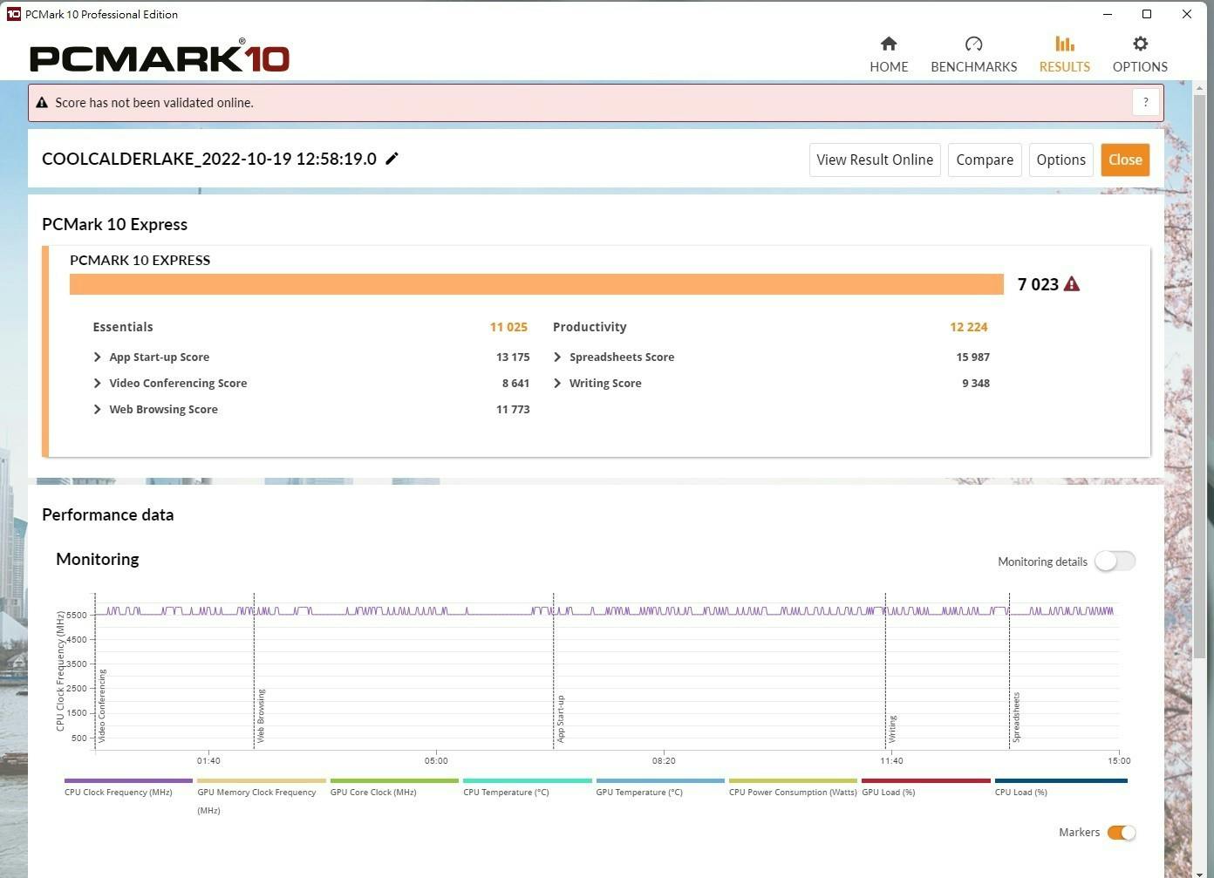Click the CPU Temperature legend color swatch

pyautogui.click(x=527, y=781)
